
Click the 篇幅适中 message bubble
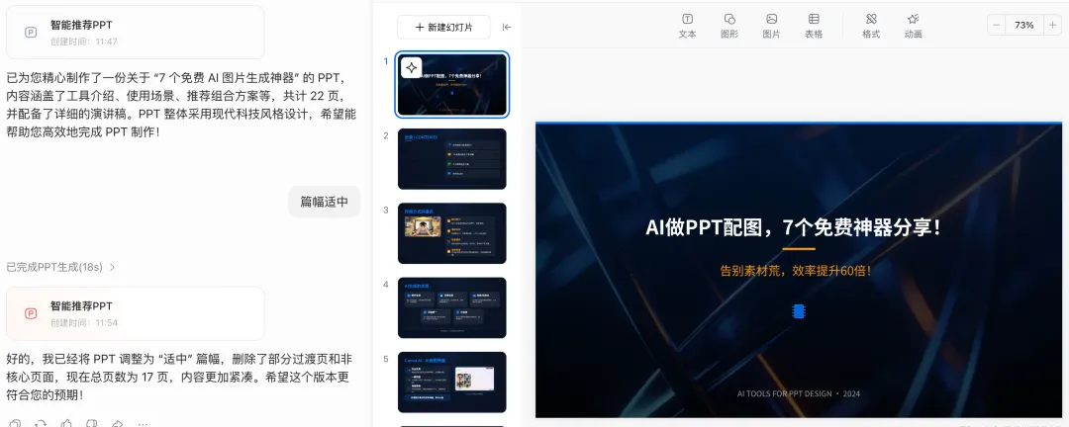coord(324,202)
